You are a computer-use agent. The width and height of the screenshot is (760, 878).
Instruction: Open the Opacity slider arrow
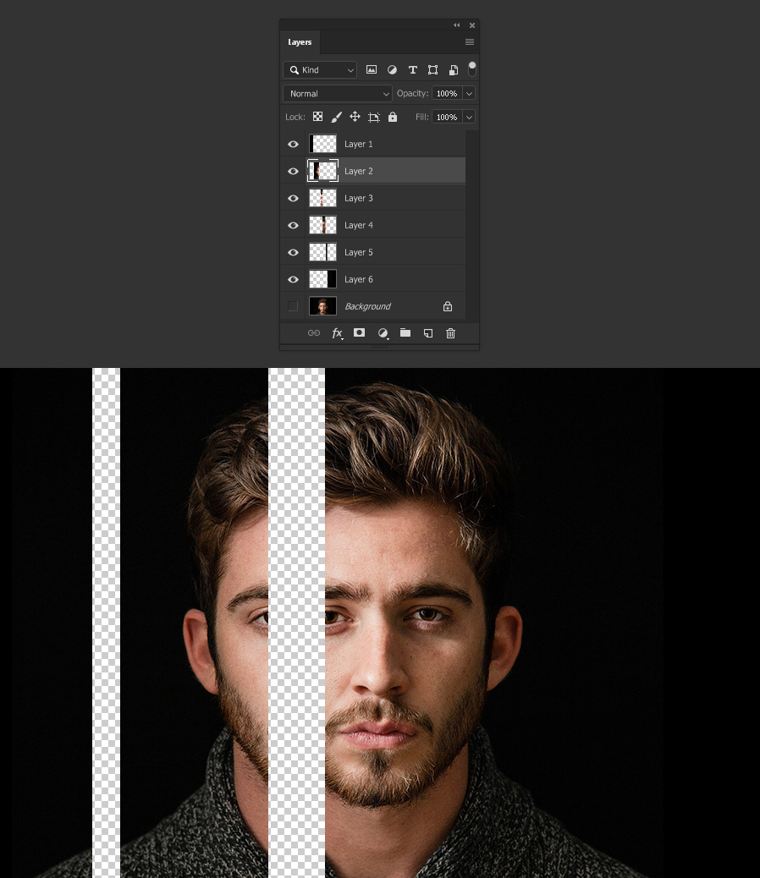(470, 94)
